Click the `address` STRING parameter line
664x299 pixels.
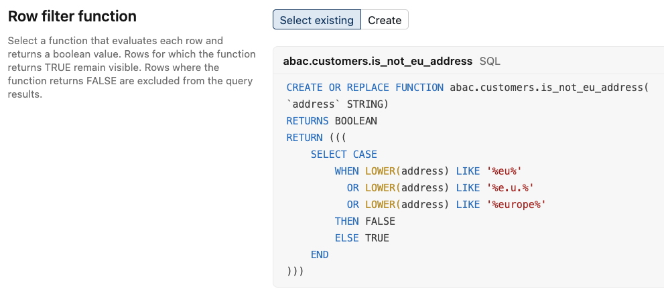tap(338, 104)
